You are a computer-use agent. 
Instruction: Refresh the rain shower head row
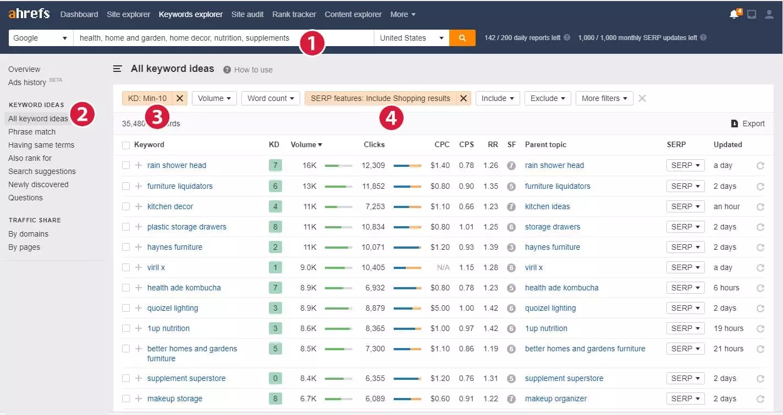pos(760,166)
